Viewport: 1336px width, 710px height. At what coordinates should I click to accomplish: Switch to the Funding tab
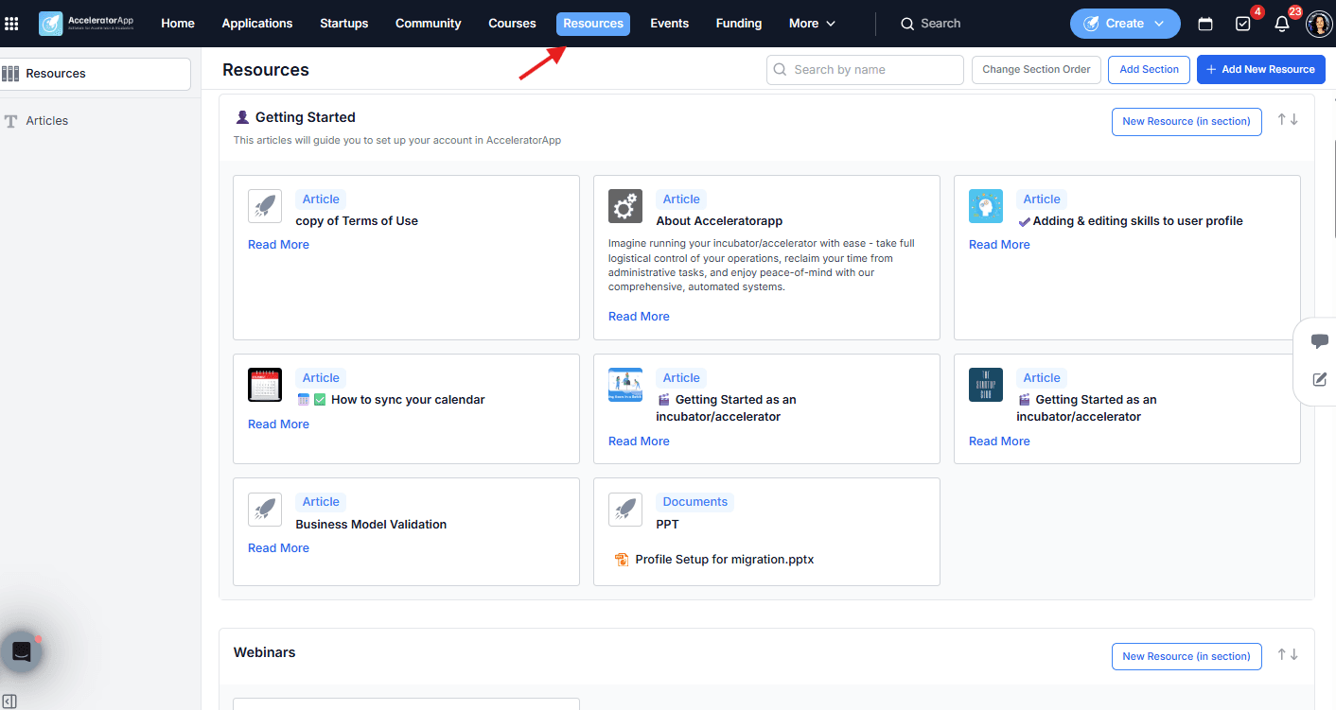pos(739,24)
